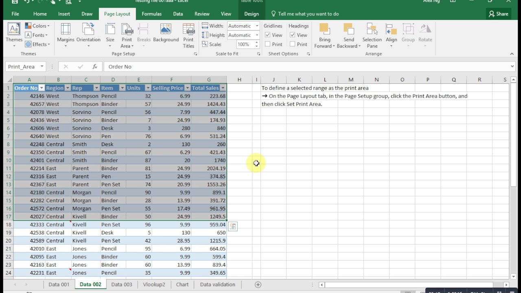This screenshot has width=521, height=293.
Task: Open the Table Tools Design tab
Action: [x=252, y=14]
